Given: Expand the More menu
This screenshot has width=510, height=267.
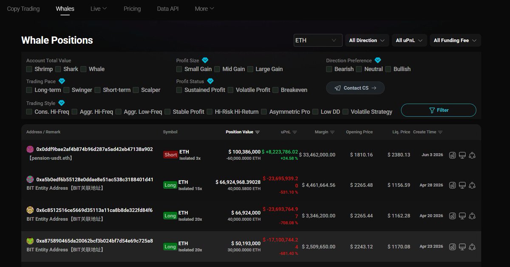Looking at the screenshot, I should [x=204, y=8].
